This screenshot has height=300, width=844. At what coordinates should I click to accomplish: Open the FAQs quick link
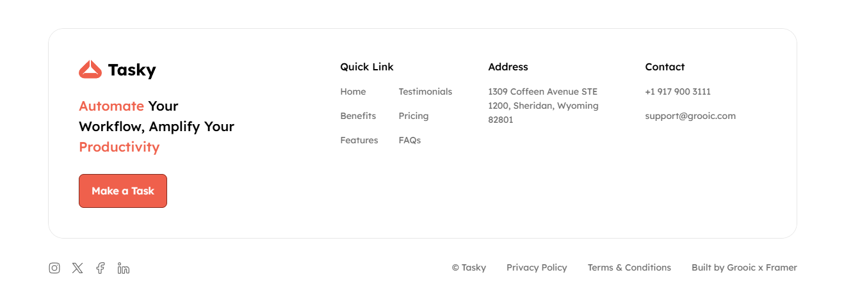coord(410,140)
